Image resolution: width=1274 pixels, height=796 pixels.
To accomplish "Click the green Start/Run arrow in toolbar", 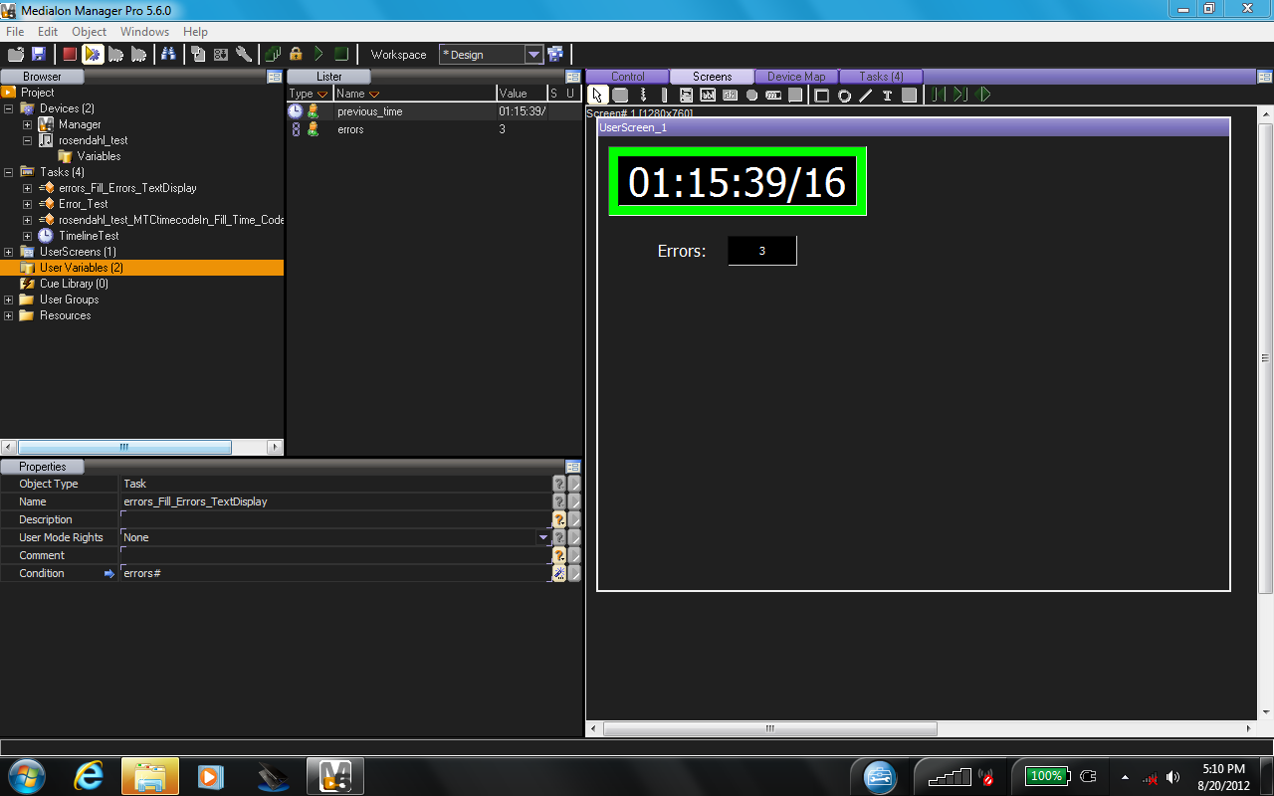I will [x=318, y=54].
